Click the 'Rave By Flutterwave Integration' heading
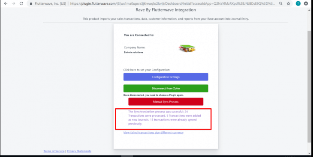Image resolution: width=313 pixels, height=157 pixels. (166, 10)
